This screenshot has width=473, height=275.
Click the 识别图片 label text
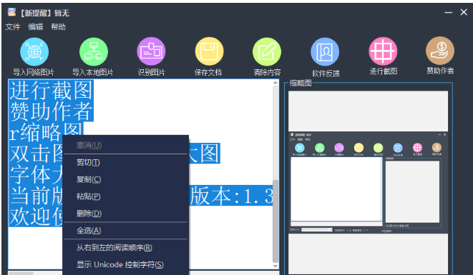point(152,72)
